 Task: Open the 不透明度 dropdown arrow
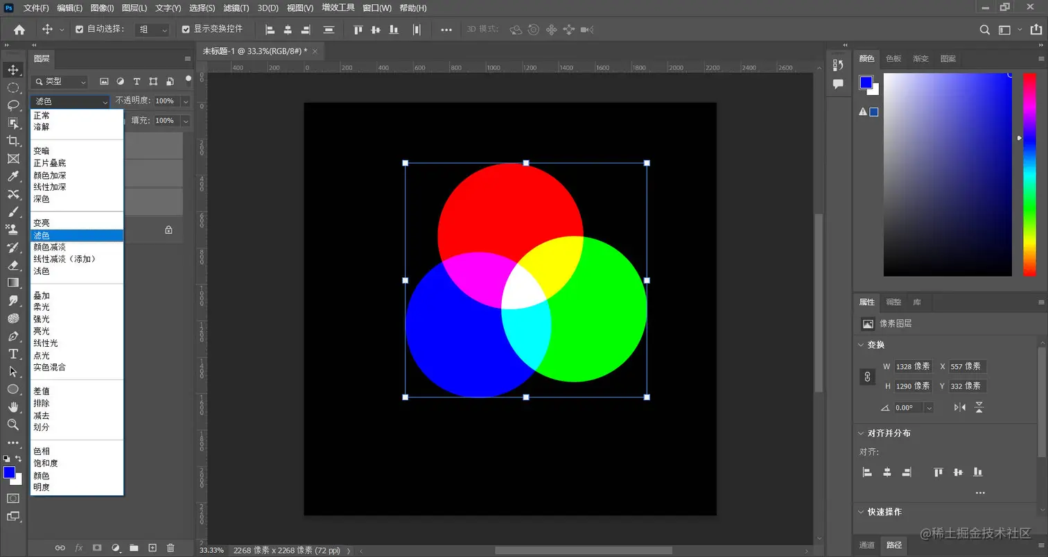pyautogui.click(x=186, y=100)
